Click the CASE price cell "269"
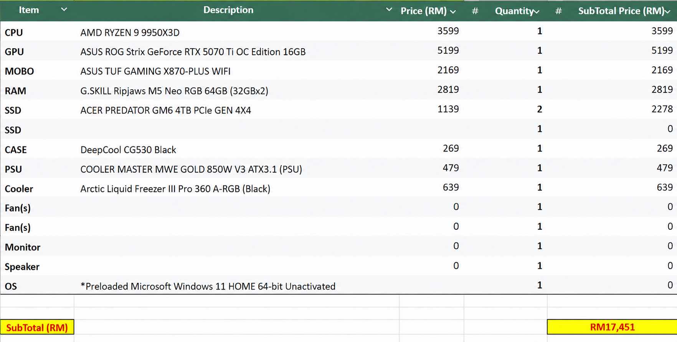 (x=451, y=148)
